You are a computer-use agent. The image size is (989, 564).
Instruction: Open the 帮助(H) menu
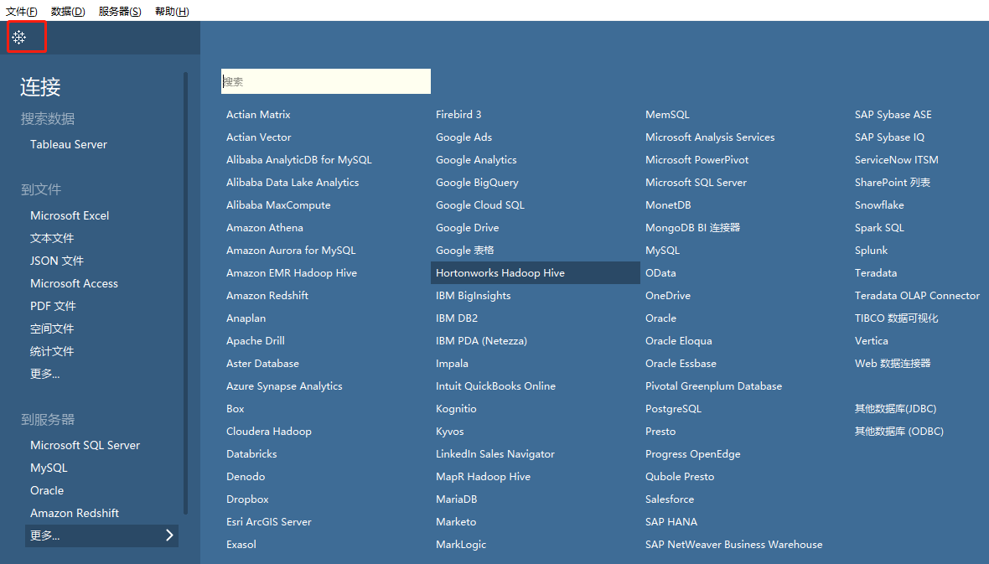click(x=172, y=12)
